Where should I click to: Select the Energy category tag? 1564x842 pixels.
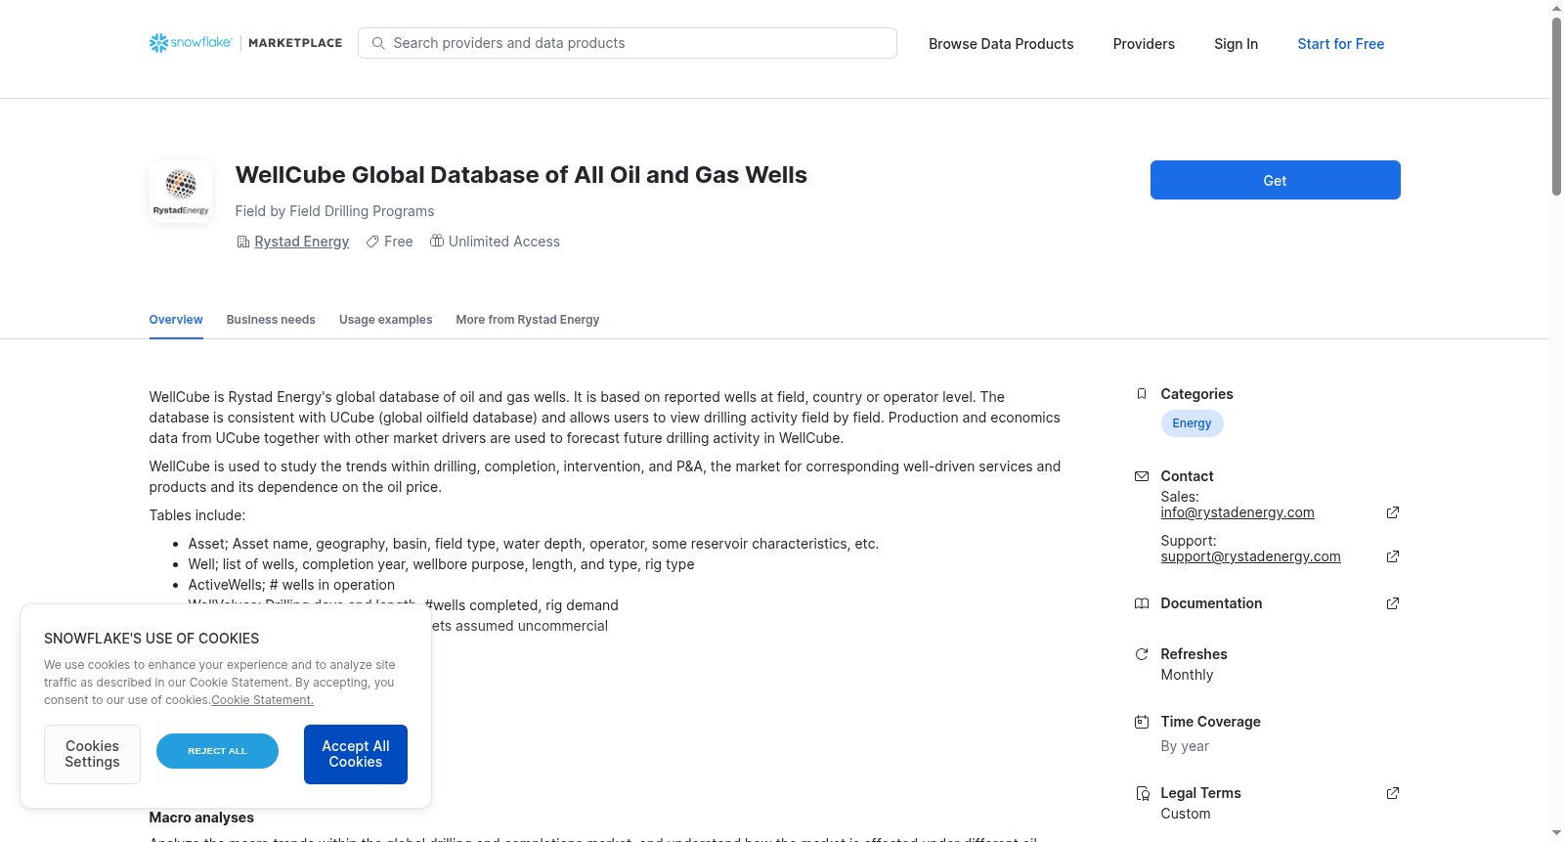[x=1192, y=423]
